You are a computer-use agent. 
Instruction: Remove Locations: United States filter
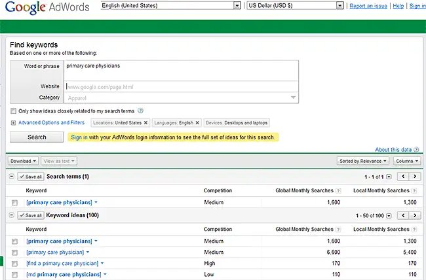coord(145,122)
